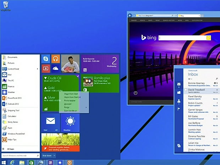Open the NEWS tab on Bing

158,20
